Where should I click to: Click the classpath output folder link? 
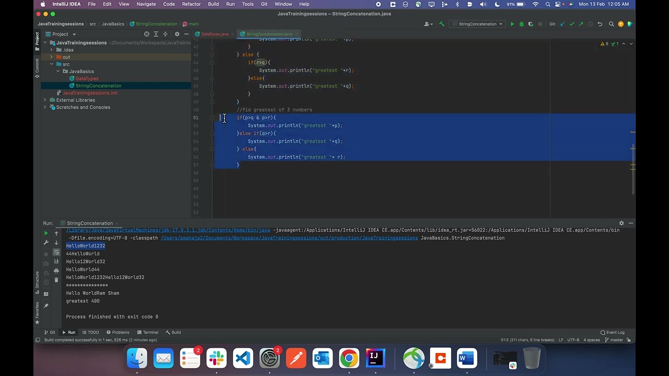pyautogui.click(x=290, y=238)
